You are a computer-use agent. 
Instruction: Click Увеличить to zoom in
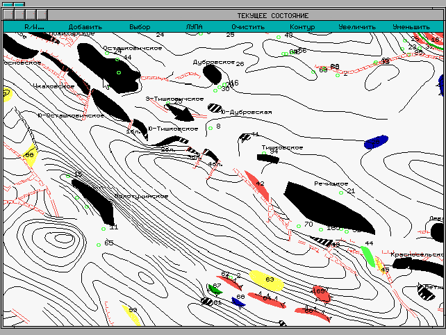pyautogui.click(x=357, y=27)
